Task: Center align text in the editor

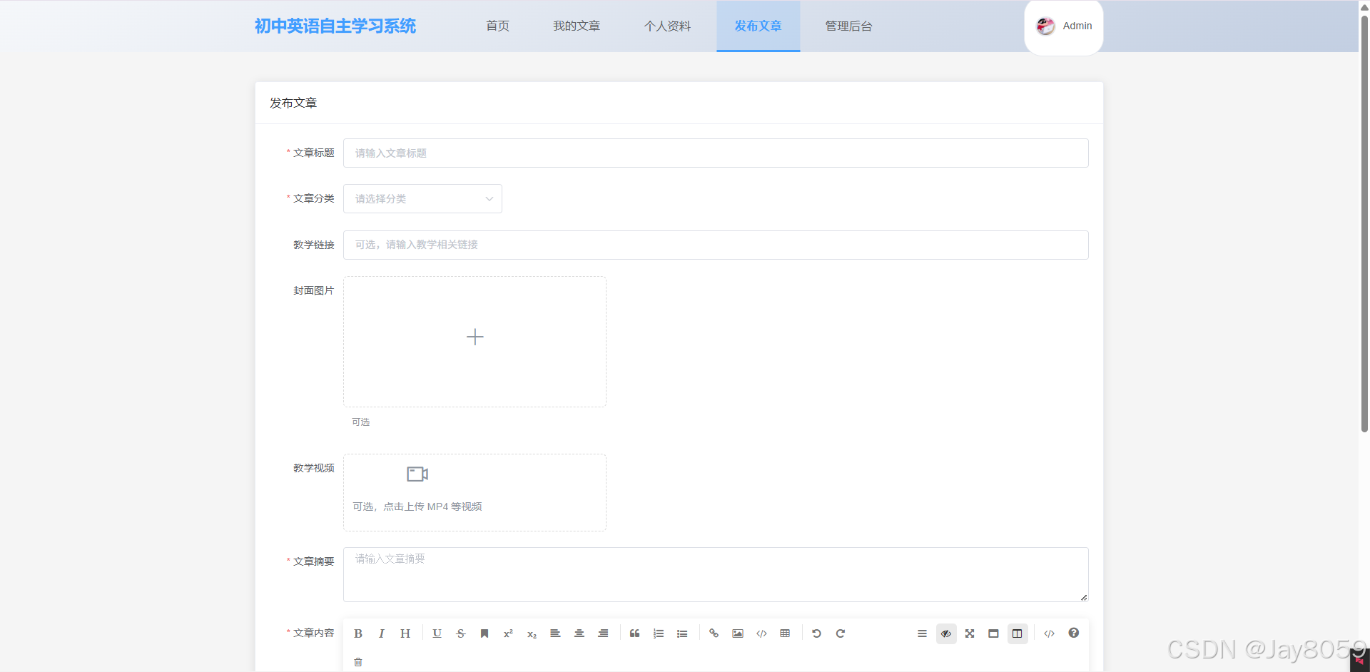Action: click(579, 633)
